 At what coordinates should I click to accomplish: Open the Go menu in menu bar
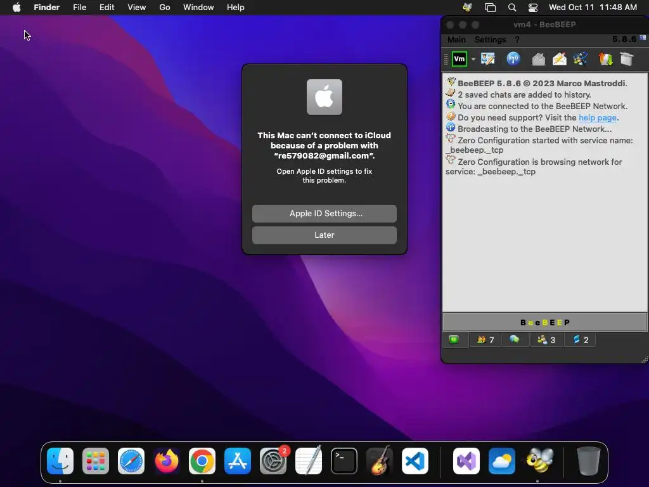tap(165, 7)
